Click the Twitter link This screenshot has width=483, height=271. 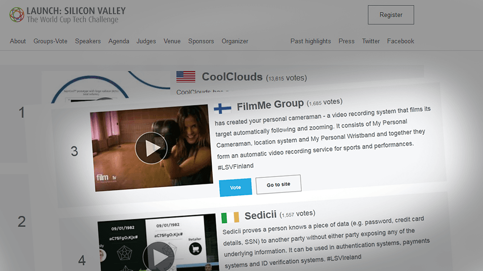pyautogui.click(x=371, y=41)
